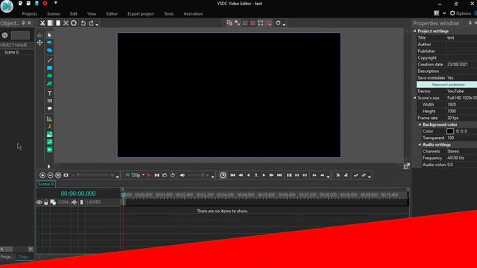The width and height of the screenshot is (477, 268).
Task: Toggle the loop playback icon
Action: [172, 176]
